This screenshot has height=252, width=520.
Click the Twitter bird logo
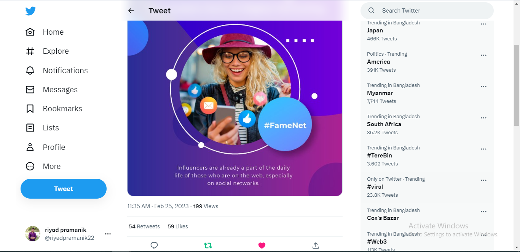tap(30, 11)
